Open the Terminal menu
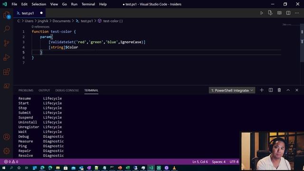The height and width of the screenshot is (171, 304). click(x=88, y=4)
